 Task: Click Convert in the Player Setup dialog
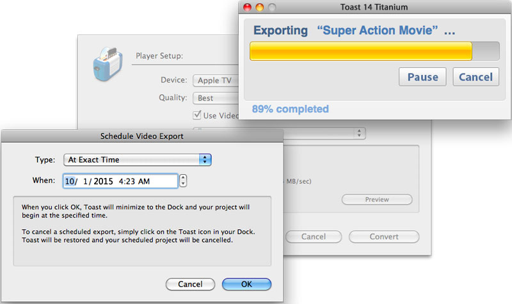[x=384, y=237]
